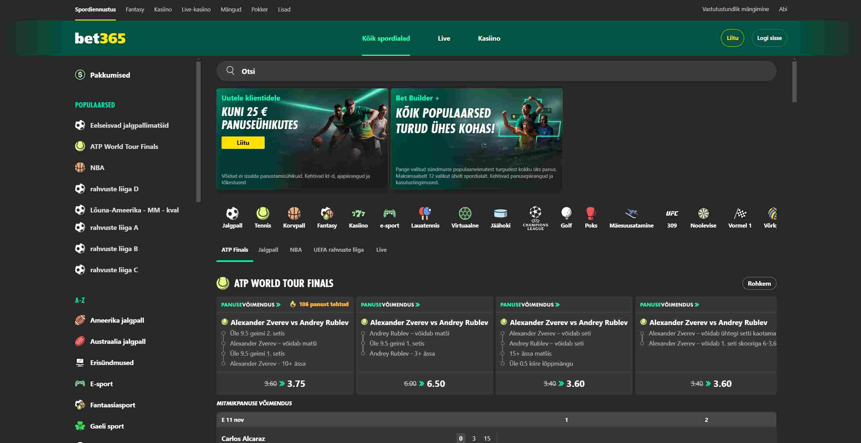Viewport: 861px width, 443px height.
Task: Select the Live header tab
Action: 444,38
